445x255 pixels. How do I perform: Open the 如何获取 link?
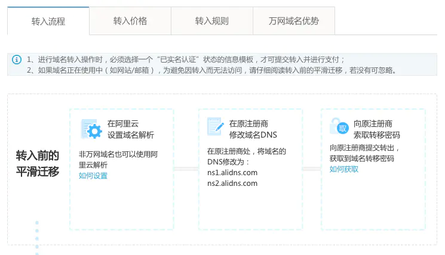pos(344,169)
